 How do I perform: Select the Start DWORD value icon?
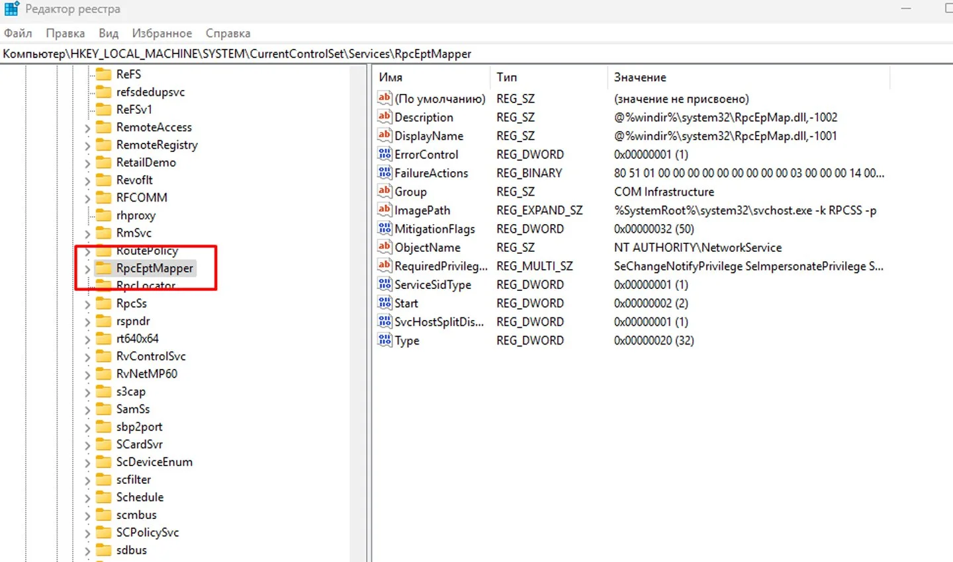point(385,303)
